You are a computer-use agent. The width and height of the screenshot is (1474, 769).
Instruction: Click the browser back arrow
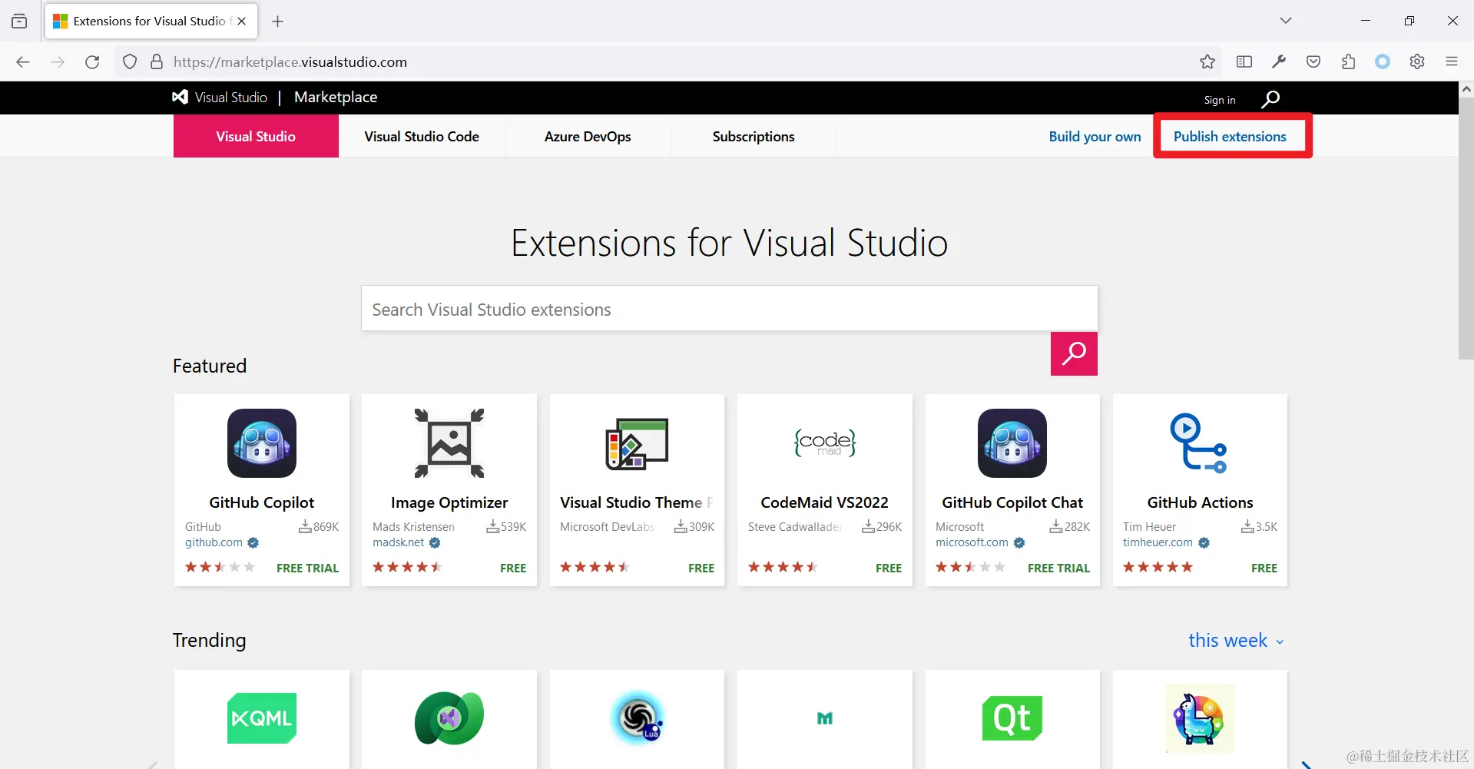pos(23,62)
